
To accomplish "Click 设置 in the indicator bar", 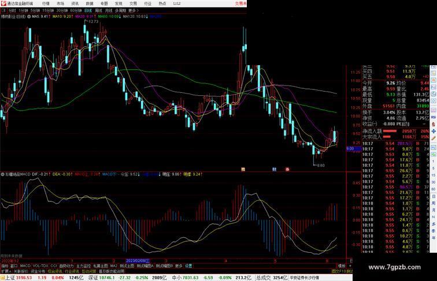I will 188,266.
